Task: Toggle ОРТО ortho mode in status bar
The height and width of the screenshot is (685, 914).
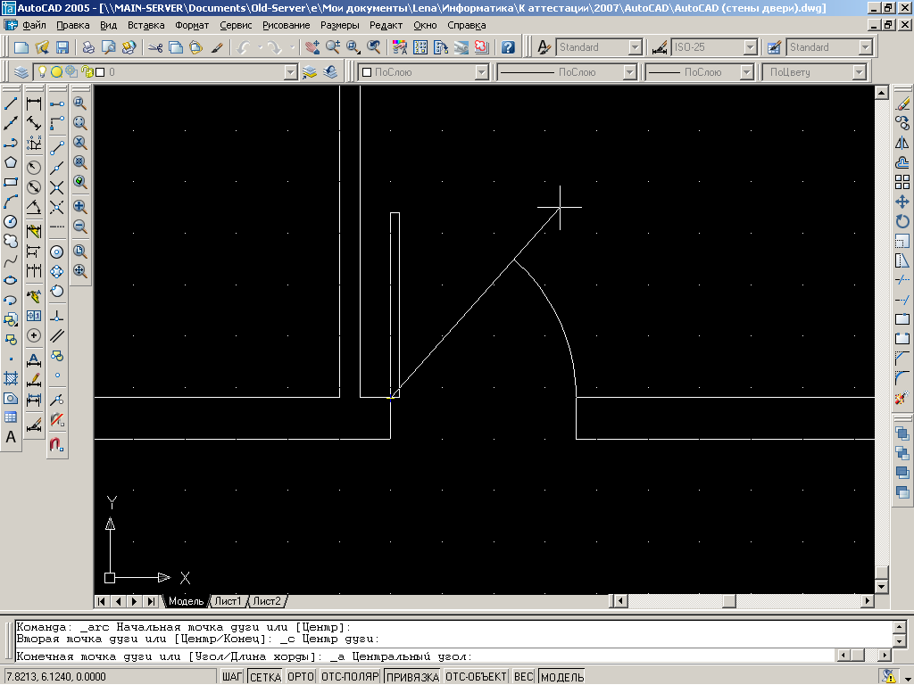Action: (x=301, y=676)
